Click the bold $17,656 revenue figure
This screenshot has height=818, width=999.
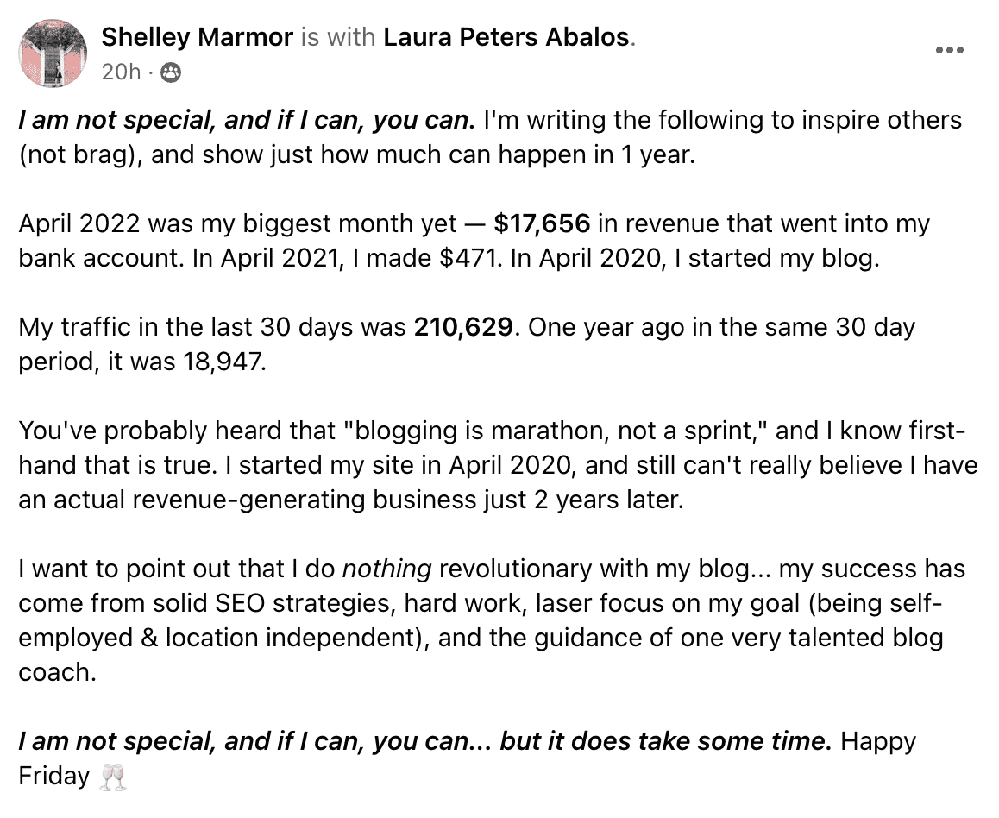tap(542, 223)
